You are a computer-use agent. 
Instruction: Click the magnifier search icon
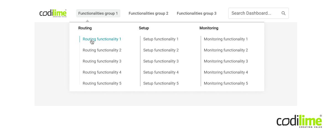coord(283,13)
